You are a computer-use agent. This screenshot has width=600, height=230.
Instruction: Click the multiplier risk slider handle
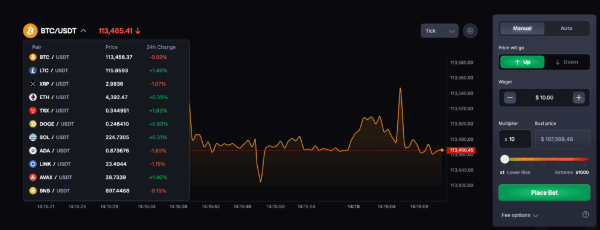click(504, 159)
